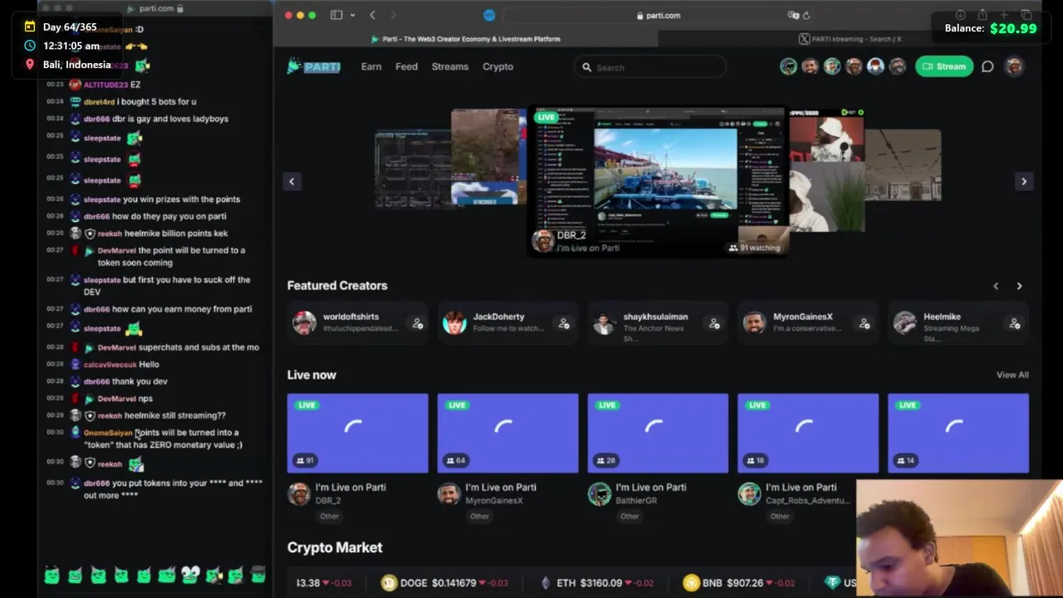Open the live stream thumbnail with 91 viewers
Viewport: 1063px width, 598px height.
tap(358, 434)
